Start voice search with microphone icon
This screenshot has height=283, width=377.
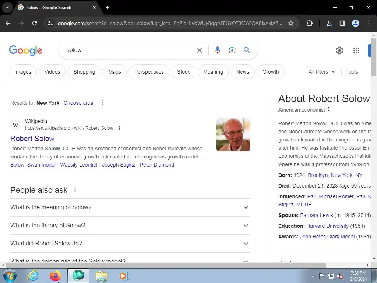tap(217, 50)
